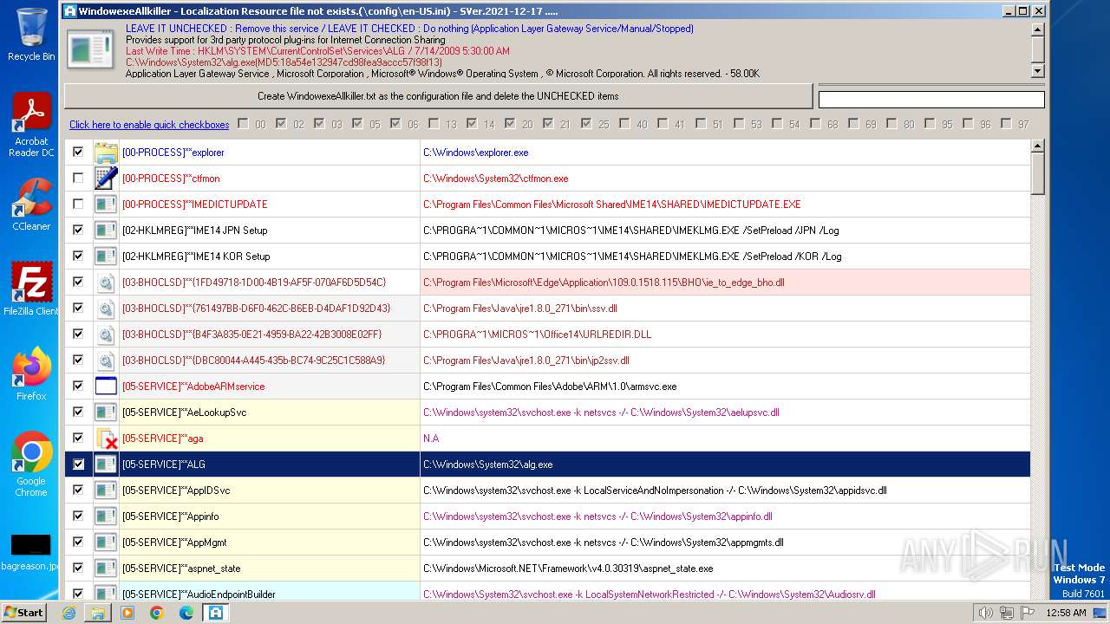Click the AeLookupSvc service icon
1110x624 pixels.
pos(106,413)
